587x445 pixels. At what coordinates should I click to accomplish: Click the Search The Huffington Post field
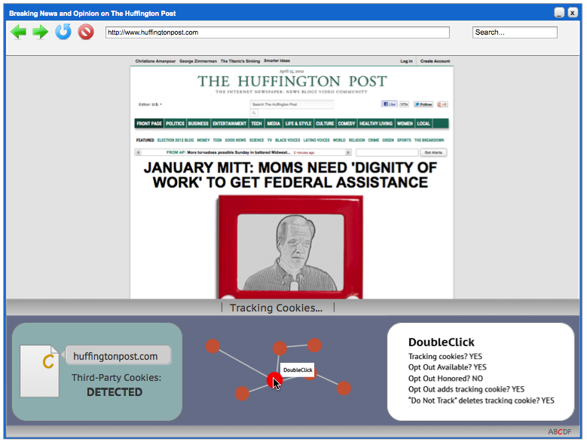click(292, 105)
